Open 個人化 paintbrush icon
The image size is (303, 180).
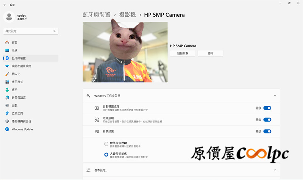[x=7, y=74]
